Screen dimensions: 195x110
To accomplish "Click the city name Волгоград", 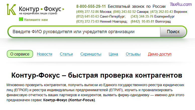I will [x=163, y=22].
